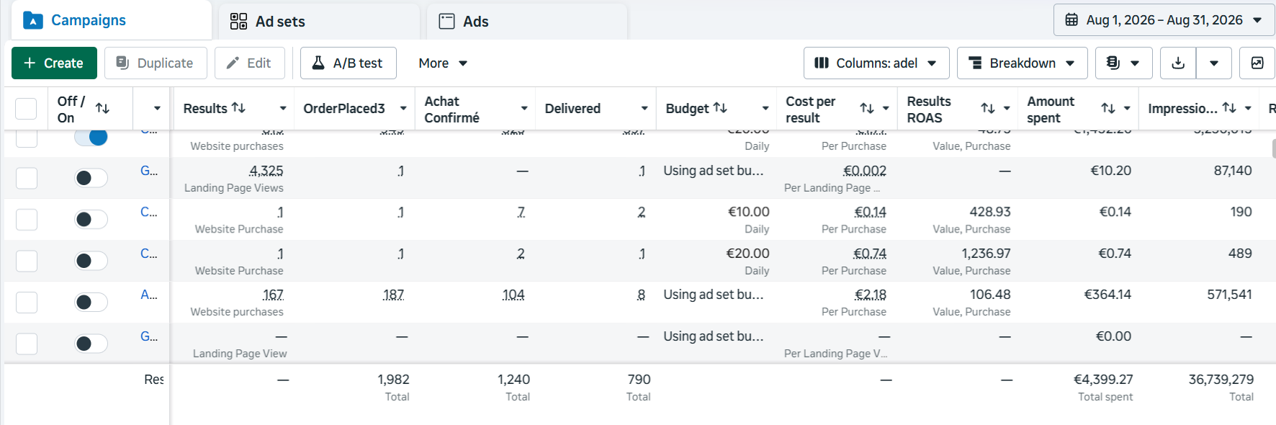This screenshot has height=425, width=1276.
Task: Click the green Create button
Action: [54, 63]
